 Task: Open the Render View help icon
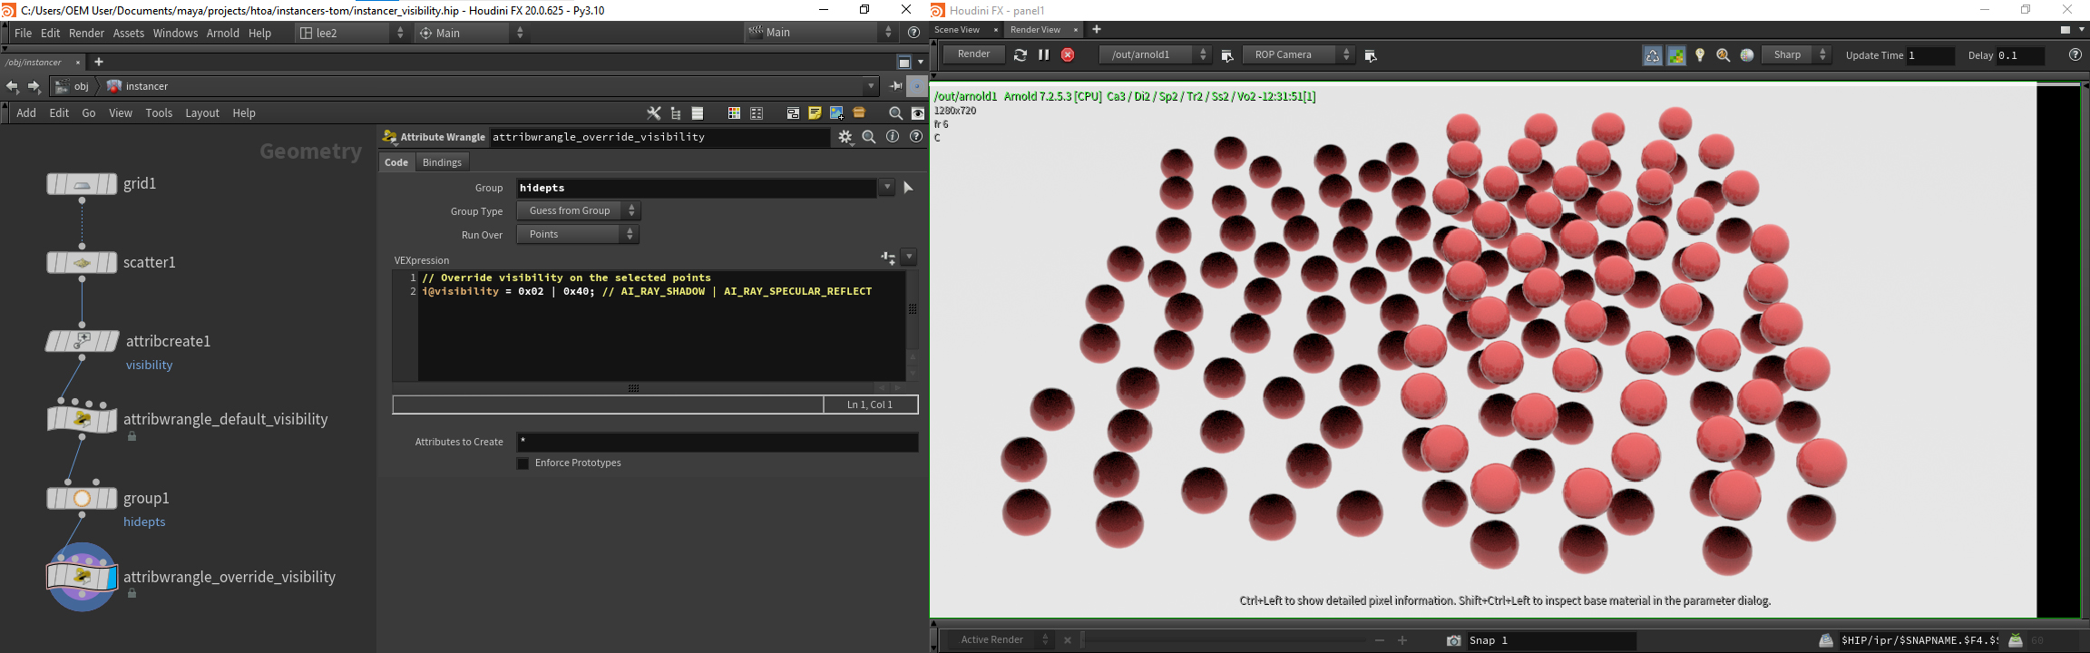coord(2075,55)
